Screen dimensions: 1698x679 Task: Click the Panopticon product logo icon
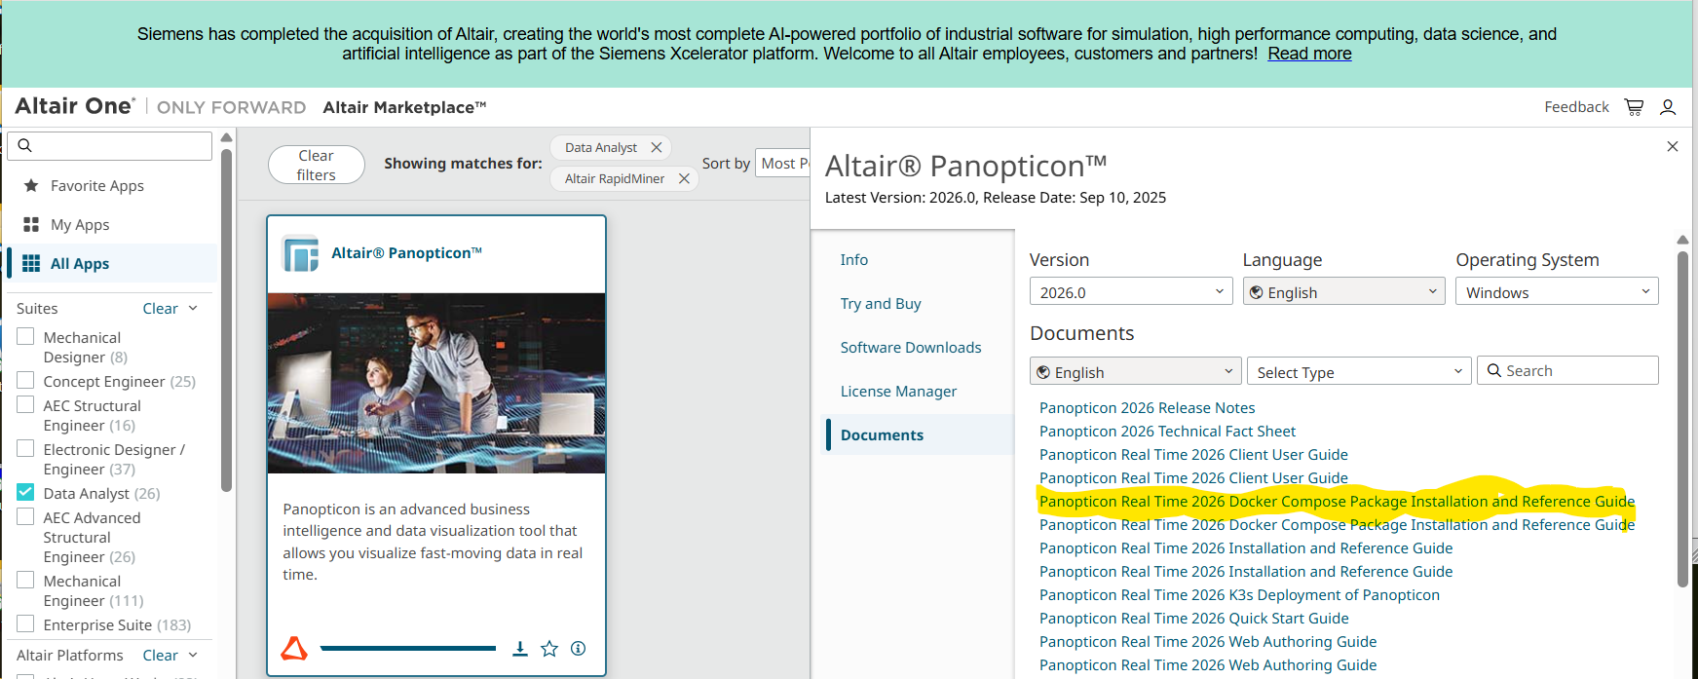[300, 253]
